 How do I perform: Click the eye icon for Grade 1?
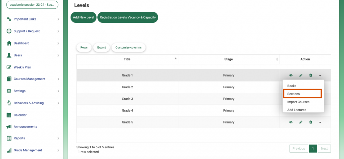point(291,75)
